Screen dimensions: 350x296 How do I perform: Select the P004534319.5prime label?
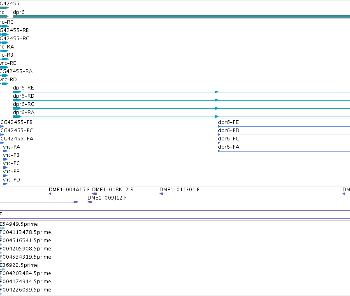pyautogui.click(x=25, y=257)
